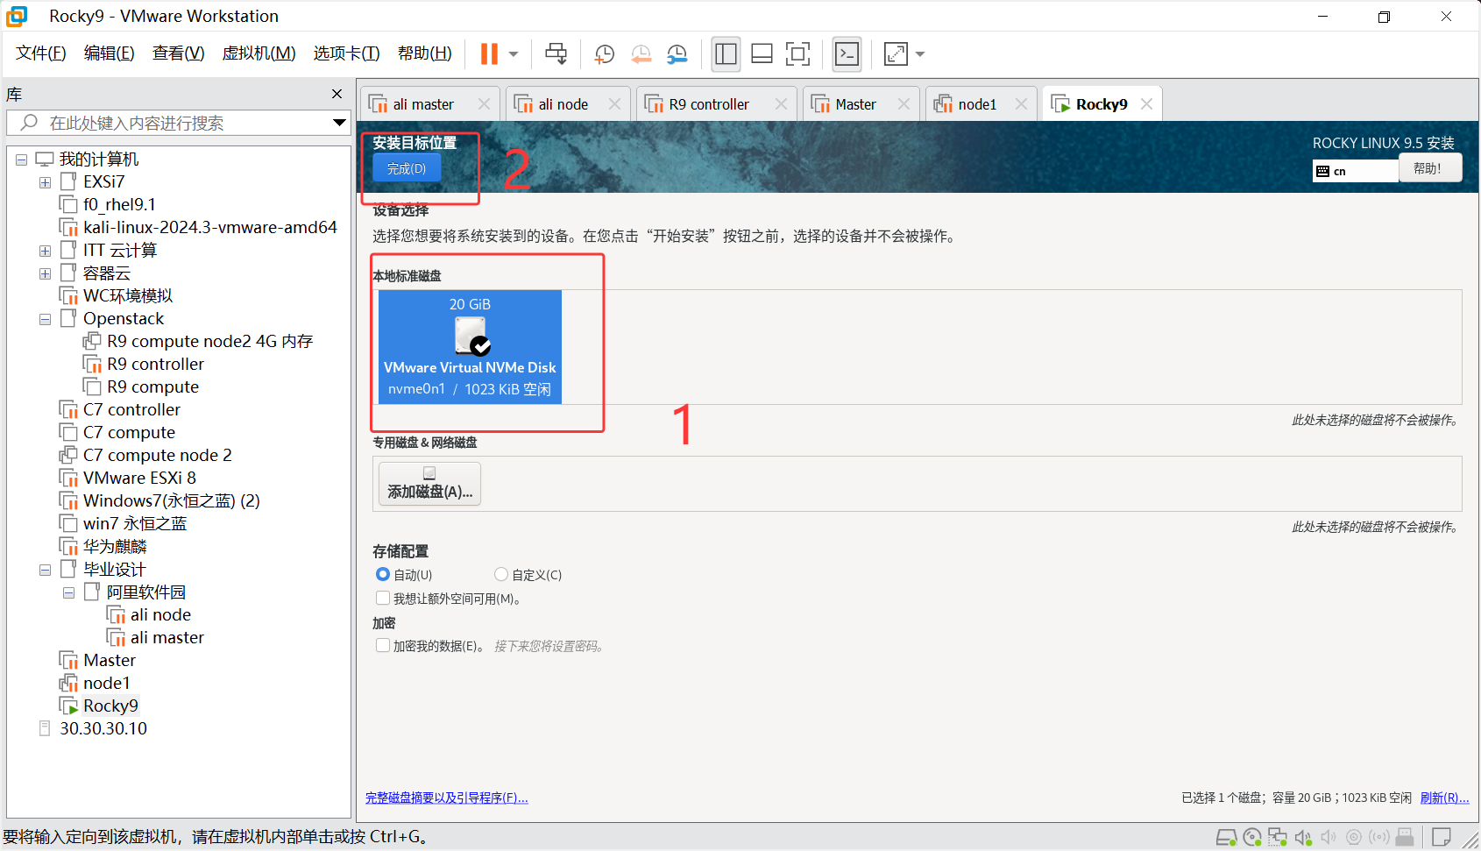Close the Rocky9 tab
This screenshot has height=851, width=1481.
[x=1146, y=104]
